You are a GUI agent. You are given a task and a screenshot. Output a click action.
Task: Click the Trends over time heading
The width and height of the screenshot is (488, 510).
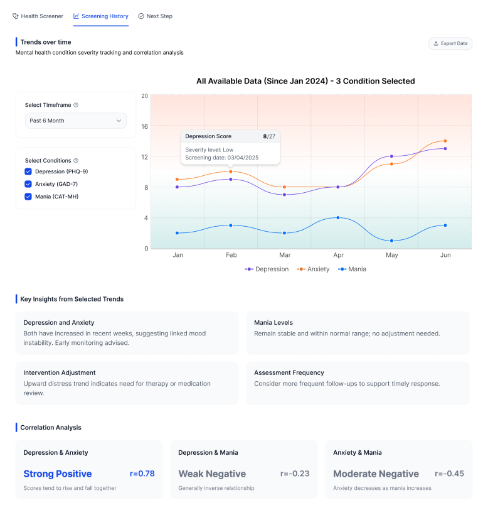coord(46,42)
